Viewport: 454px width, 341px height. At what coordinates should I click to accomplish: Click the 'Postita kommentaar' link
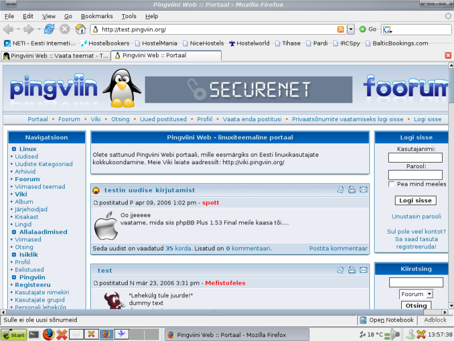click(338, 248)
